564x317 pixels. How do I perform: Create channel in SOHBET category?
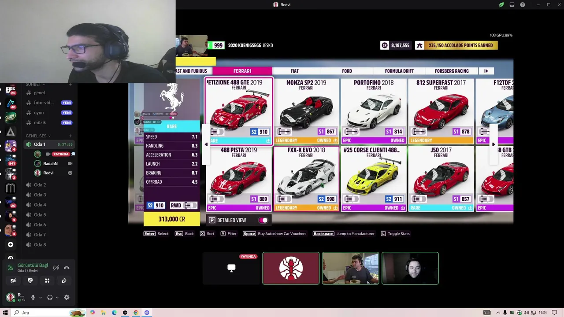pyautogui.click(x=70, y=84)
